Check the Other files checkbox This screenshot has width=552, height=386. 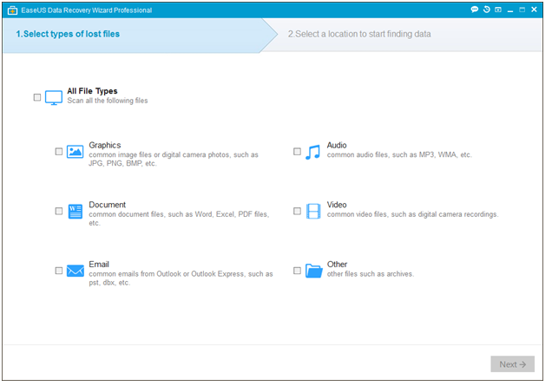coord(297,271)
